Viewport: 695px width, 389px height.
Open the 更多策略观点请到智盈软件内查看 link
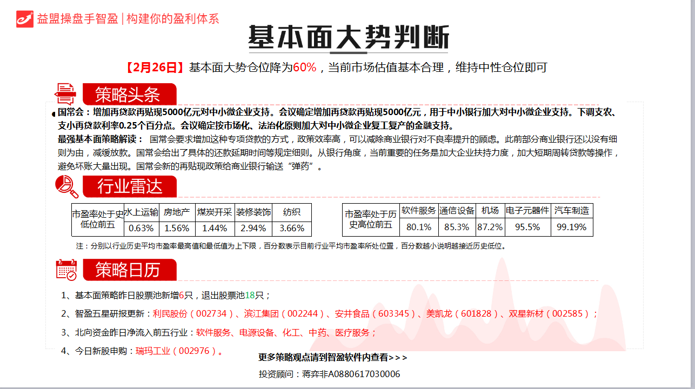click(x=333, y=357)
